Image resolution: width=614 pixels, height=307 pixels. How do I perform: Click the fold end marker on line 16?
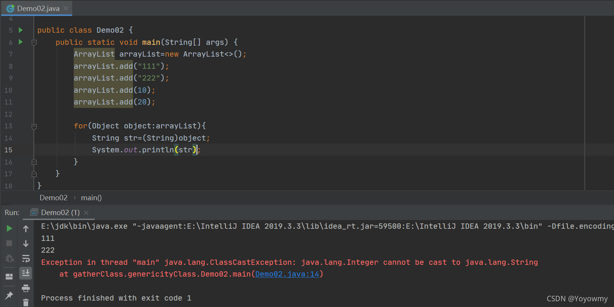click(x=34, y=162)
